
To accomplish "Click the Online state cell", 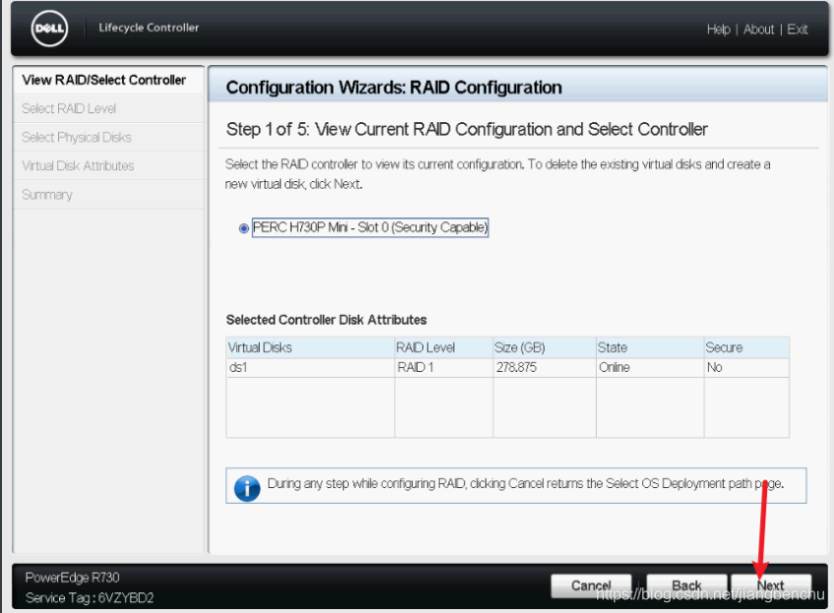I will (x=650, y=368).
